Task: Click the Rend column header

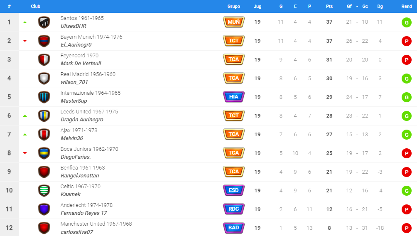Action: (406, 6)
